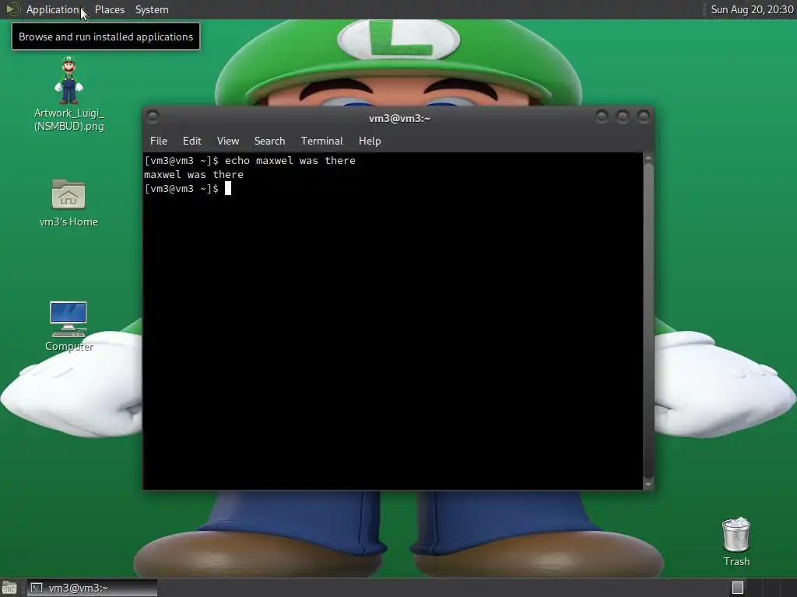
Task: Open the Artwork_Luigi_(NSMBUD).png desktop icon
Action: 68,94
